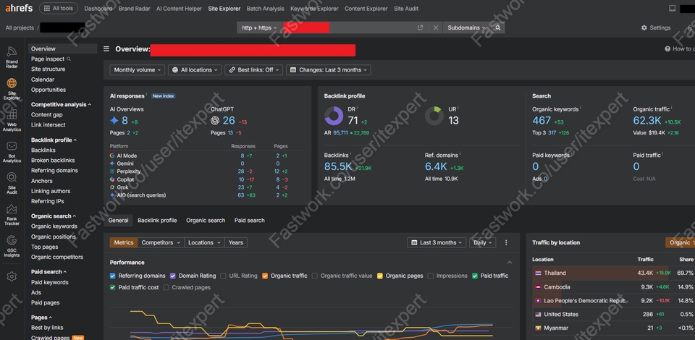The height and width of the screenshot is (340, 695).
Task: Click the DR donut chart icon
Action: (x=334, y=116)
